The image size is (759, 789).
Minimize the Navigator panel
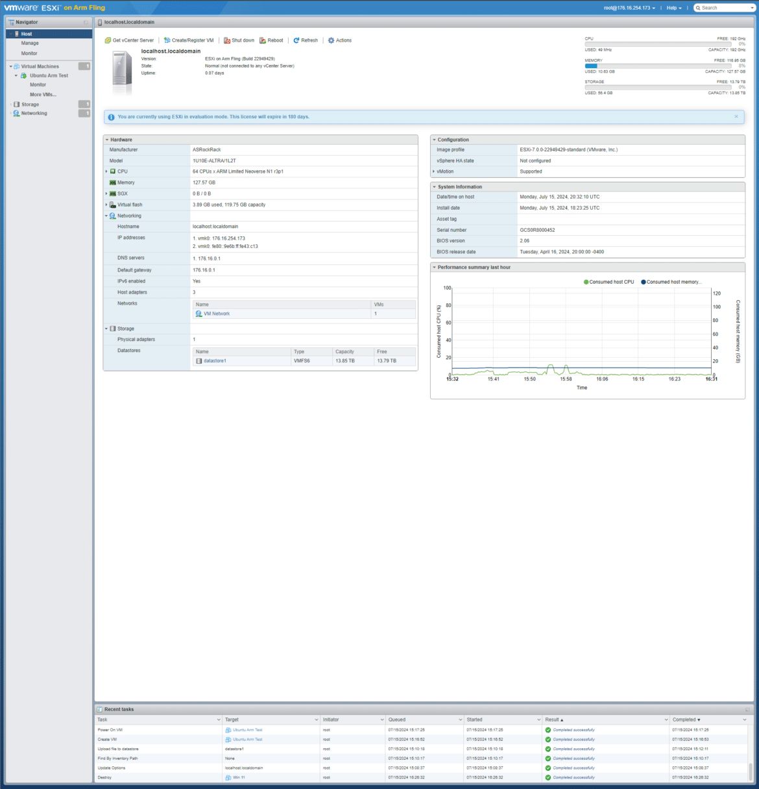[86, 23]
